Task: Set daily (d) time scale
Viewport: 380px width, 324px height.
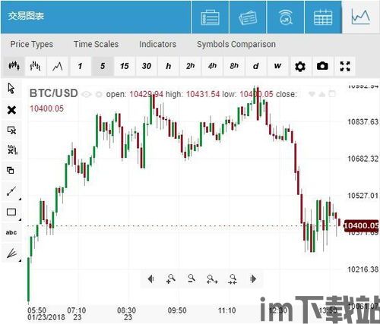Action: pos(256,66)
